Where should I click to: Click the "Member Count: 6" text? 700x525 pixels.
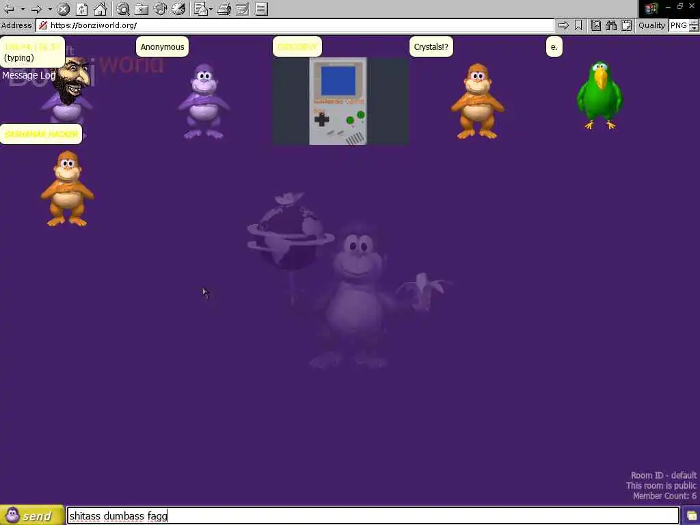click(x=664, y=496)
